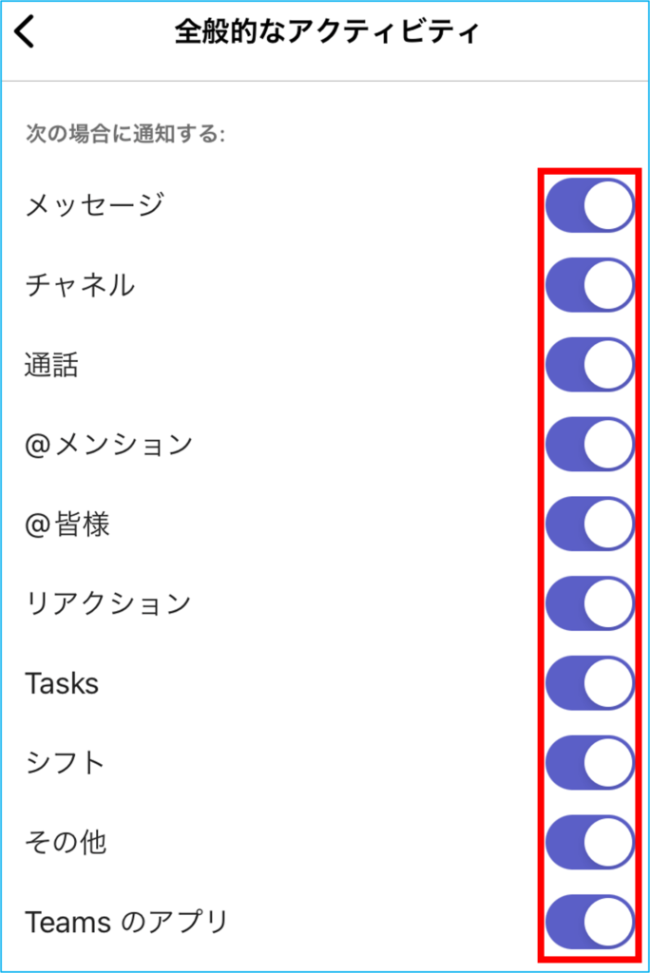Tap the シフト setting label
This screenshot has height=973, width=650.
[65, 763]
